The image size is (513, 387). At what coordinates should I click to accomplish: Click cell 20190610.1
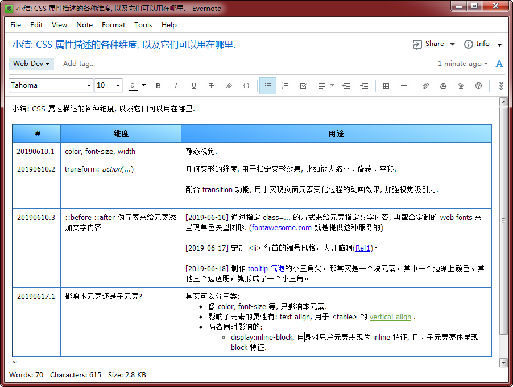coord(36,151)
